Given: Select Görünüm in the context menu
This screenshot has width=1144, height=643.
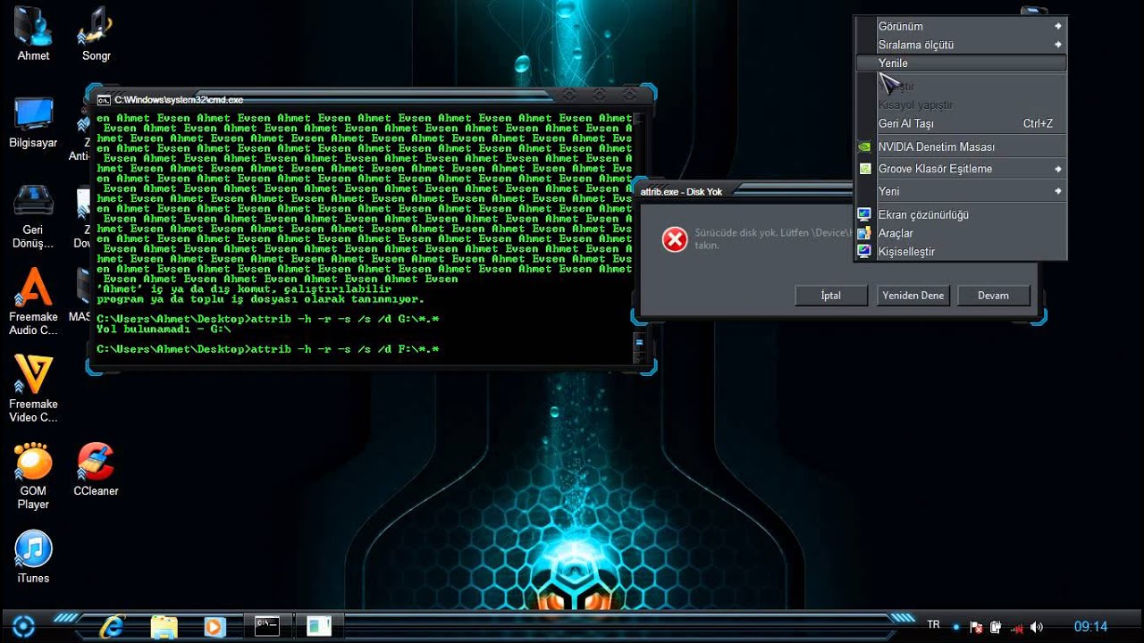Looking at the screenshot, I should pyautogui.click(x=961, y=26).
